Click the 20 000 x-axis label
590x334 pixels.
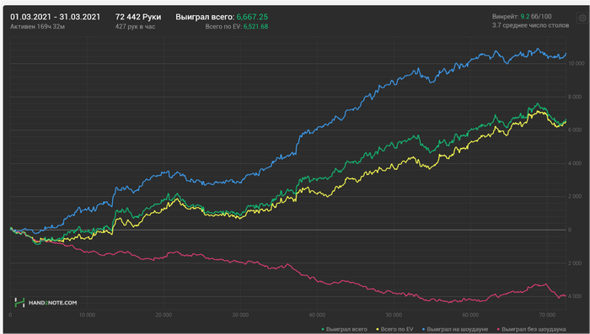tap(164, 315)
